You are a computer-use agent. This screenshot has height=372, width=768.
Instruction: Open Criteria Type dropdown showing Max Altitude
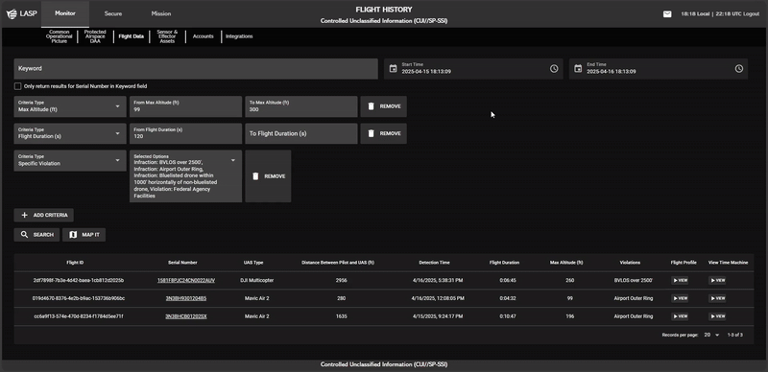[x=70, y=106]
